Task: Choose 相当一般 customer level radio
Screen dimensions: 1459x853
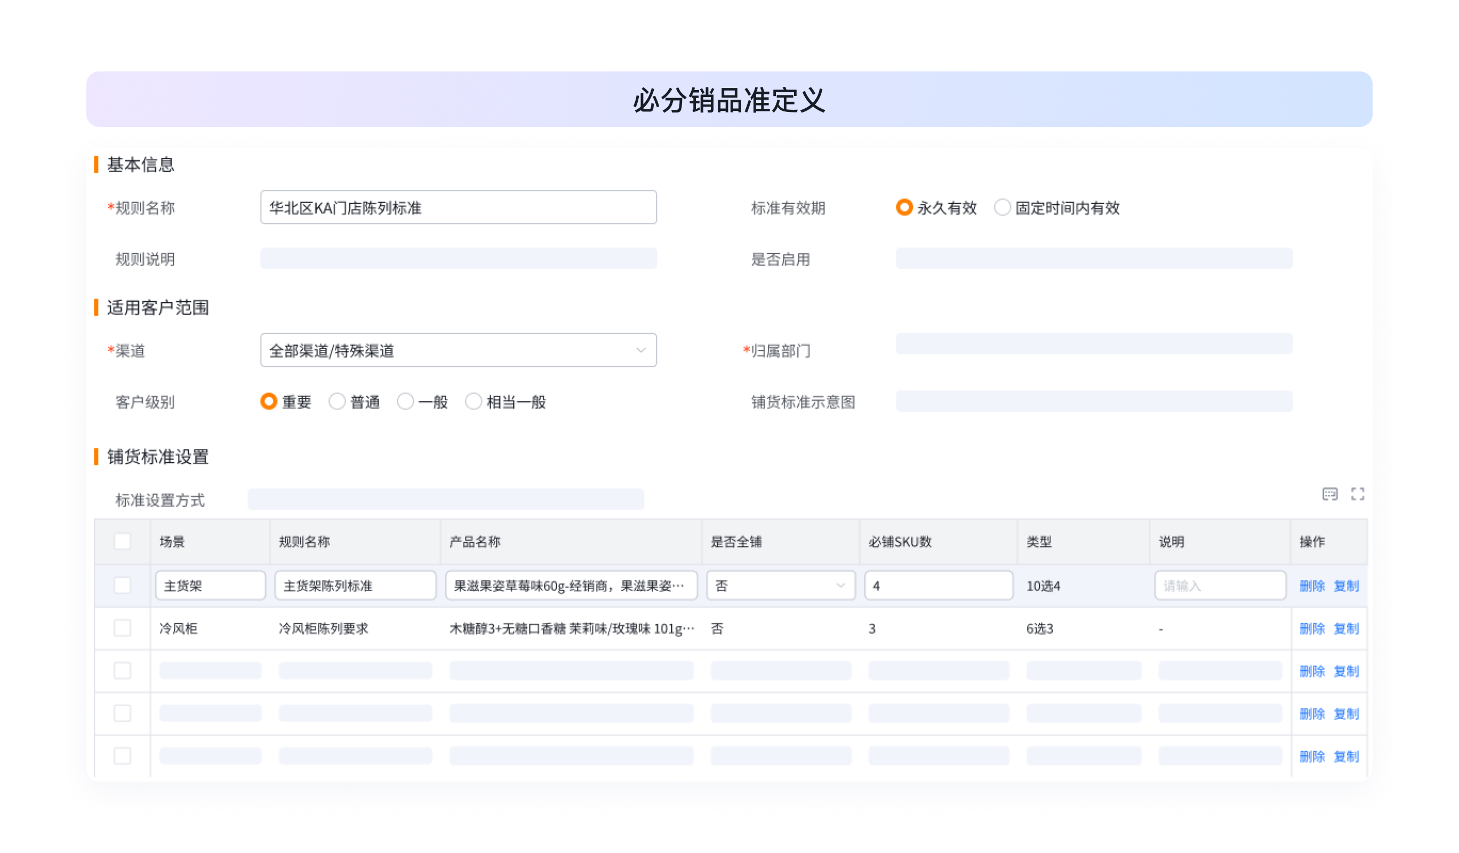Action: point(474,401)
